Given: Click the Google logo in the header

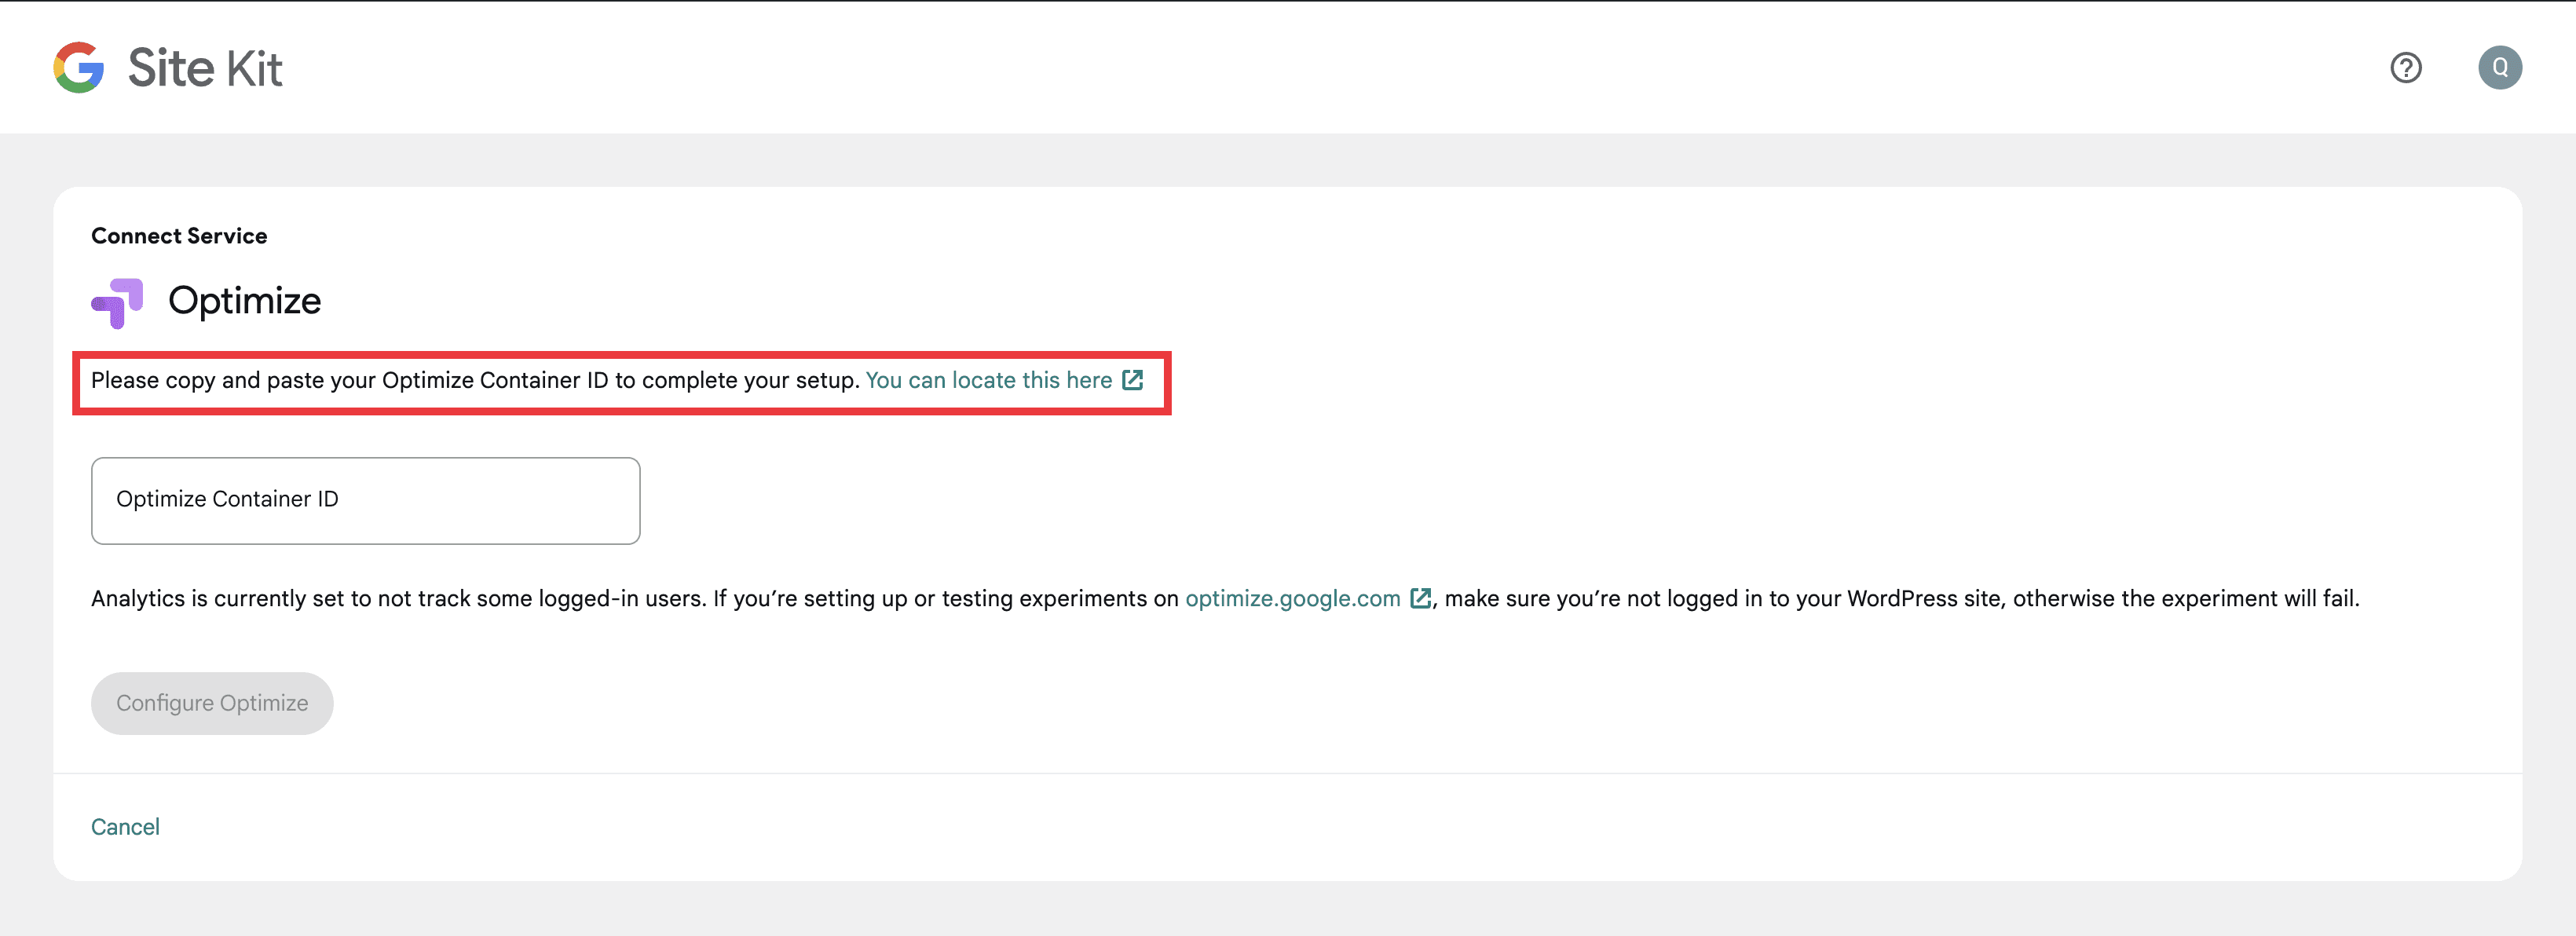Looking at the screenshot, I should pos(79,68).
